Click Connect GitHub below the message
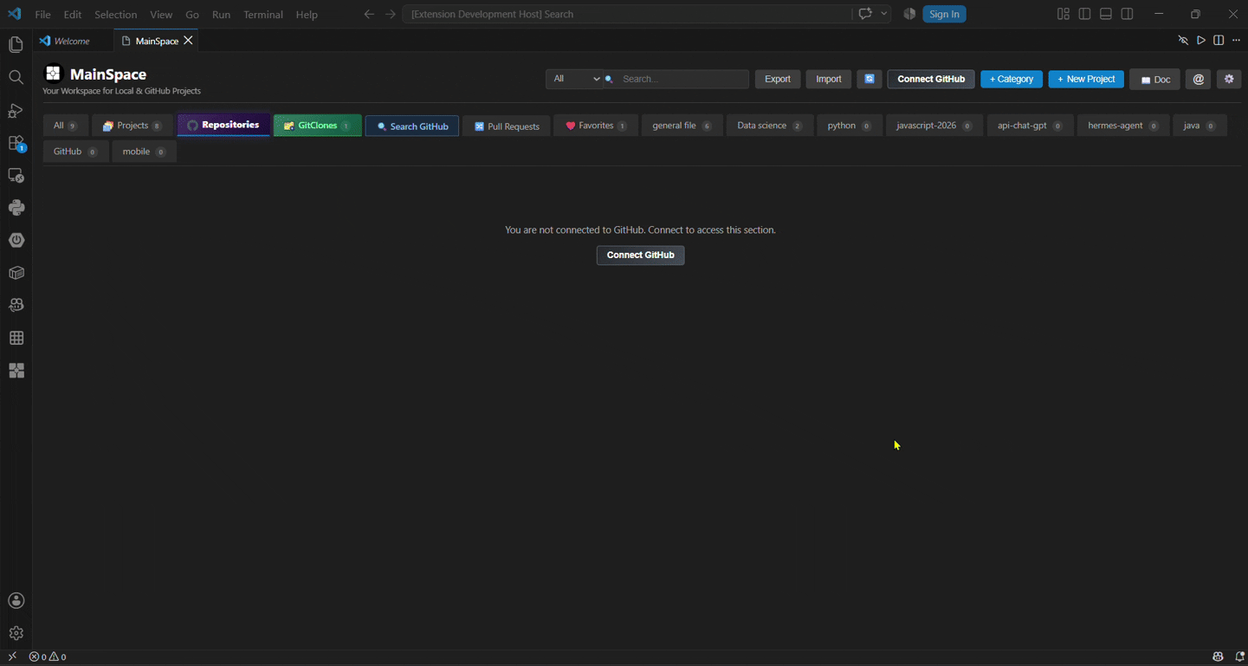1248x666 pixels. [641, 255]
